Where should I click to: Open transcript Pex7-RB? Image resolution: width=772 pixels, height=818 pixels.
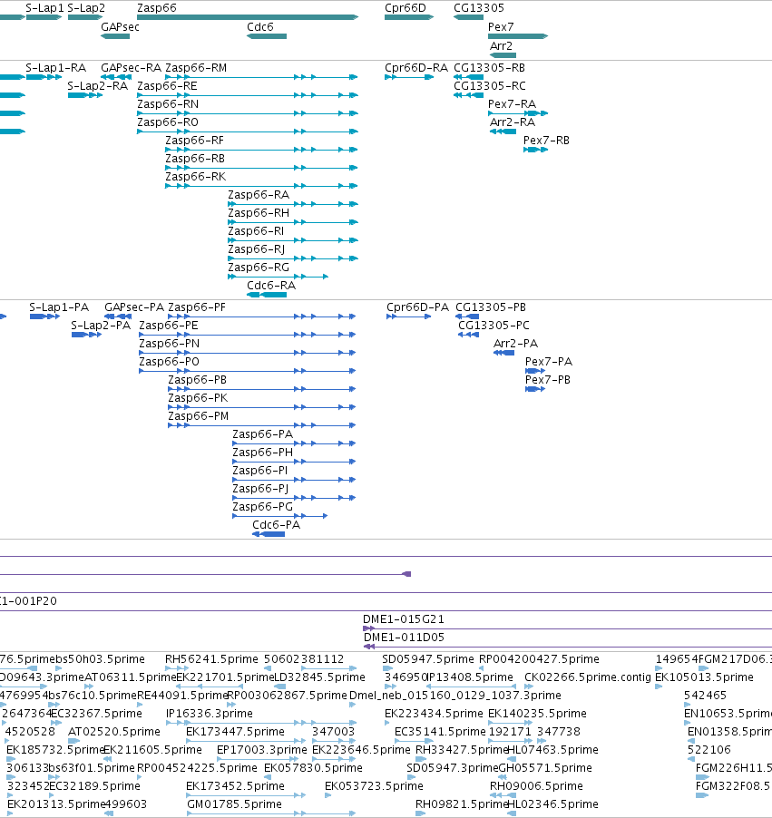coord(546,141)
